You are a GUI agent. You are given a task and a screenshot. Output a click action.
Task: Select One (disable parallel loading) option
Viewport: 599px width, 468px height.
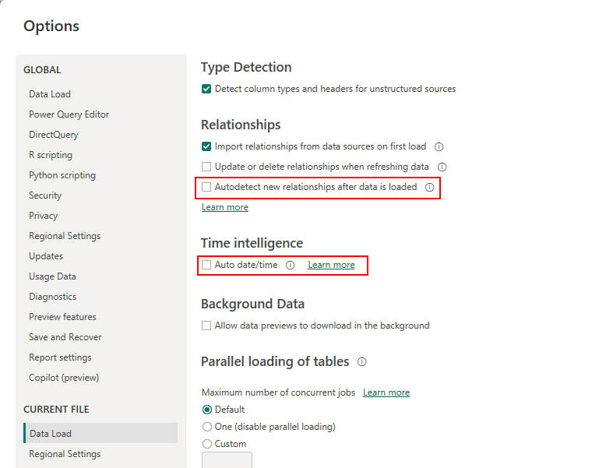(207, 427)
